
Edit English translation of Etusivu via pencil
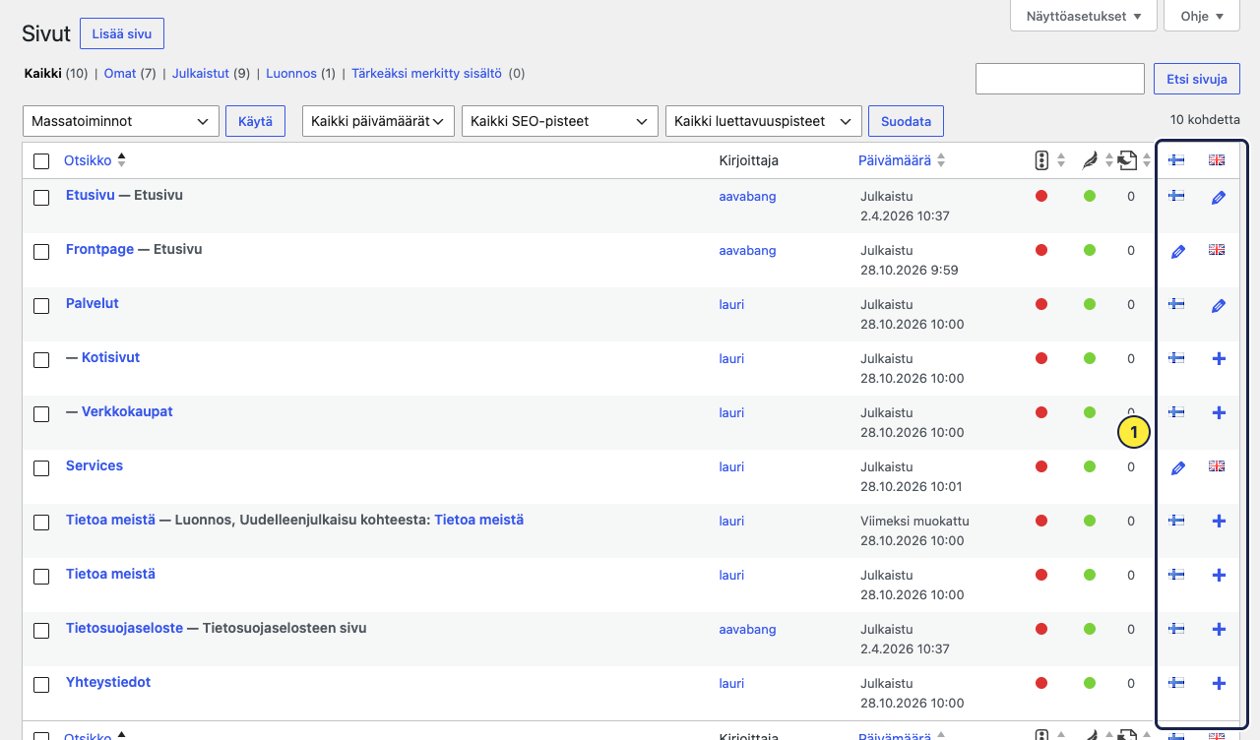[x=1219, y=197]
